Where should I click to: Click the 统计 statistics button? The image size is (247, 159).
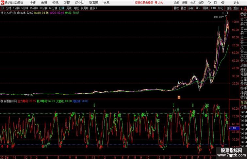[198, 8]
